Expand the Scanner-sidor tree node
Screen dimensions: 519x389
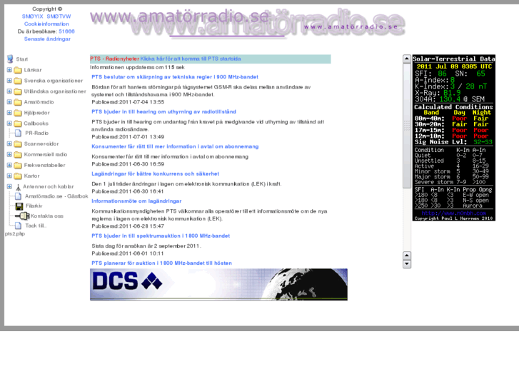(x=9, y=143)
